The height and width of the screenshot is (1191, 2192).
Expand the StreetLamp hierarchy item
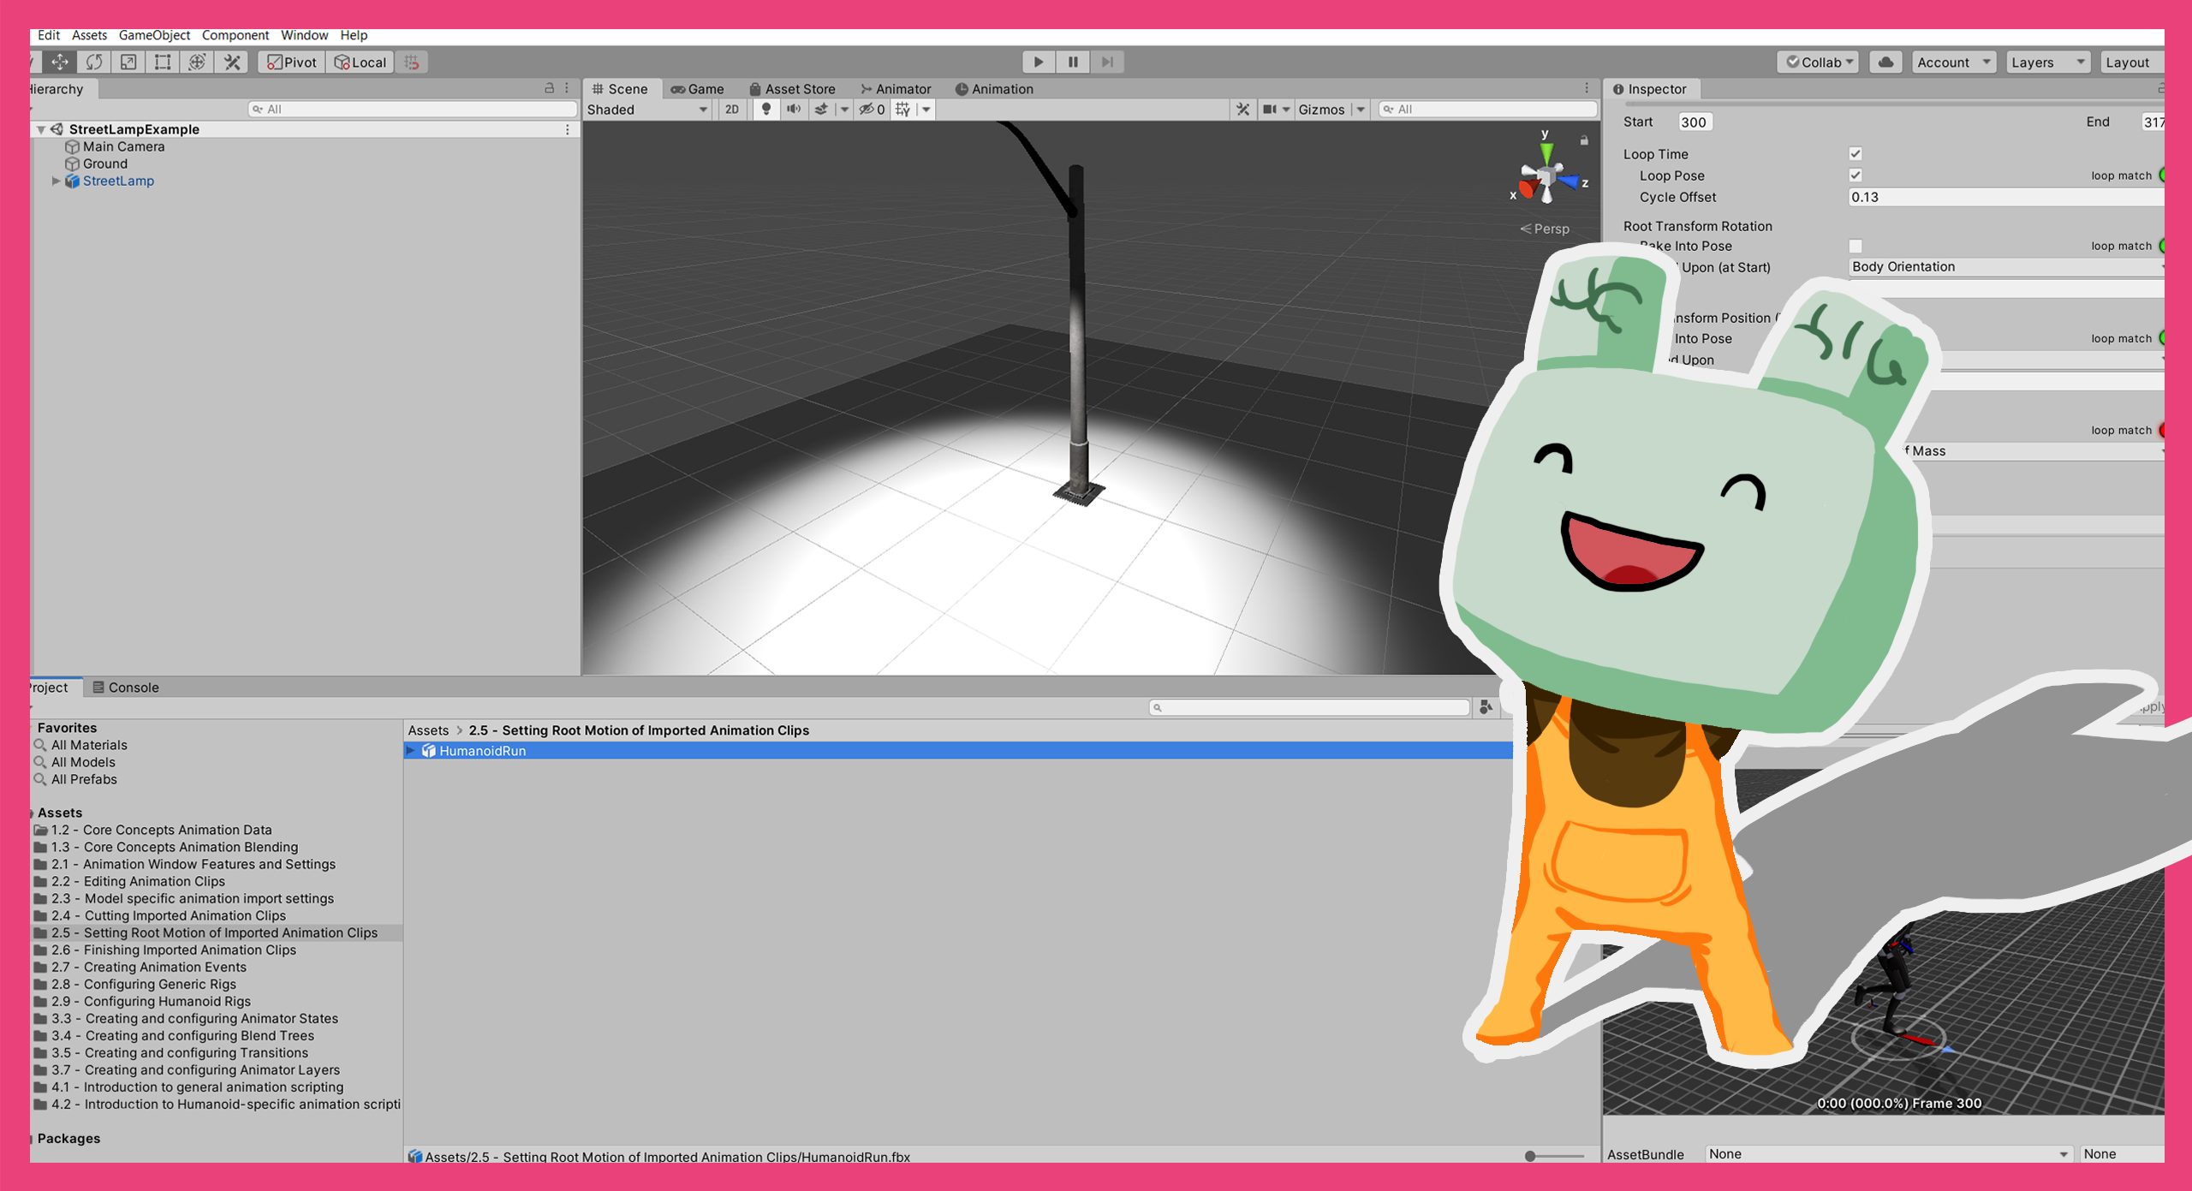point(56,181)
